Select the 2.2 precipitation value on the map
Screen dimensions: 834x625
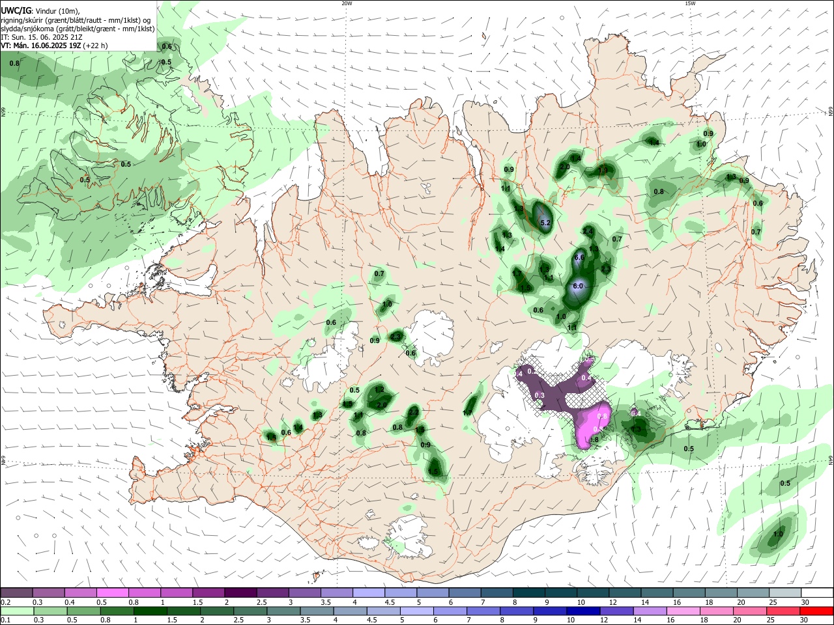tap(413, 411)
